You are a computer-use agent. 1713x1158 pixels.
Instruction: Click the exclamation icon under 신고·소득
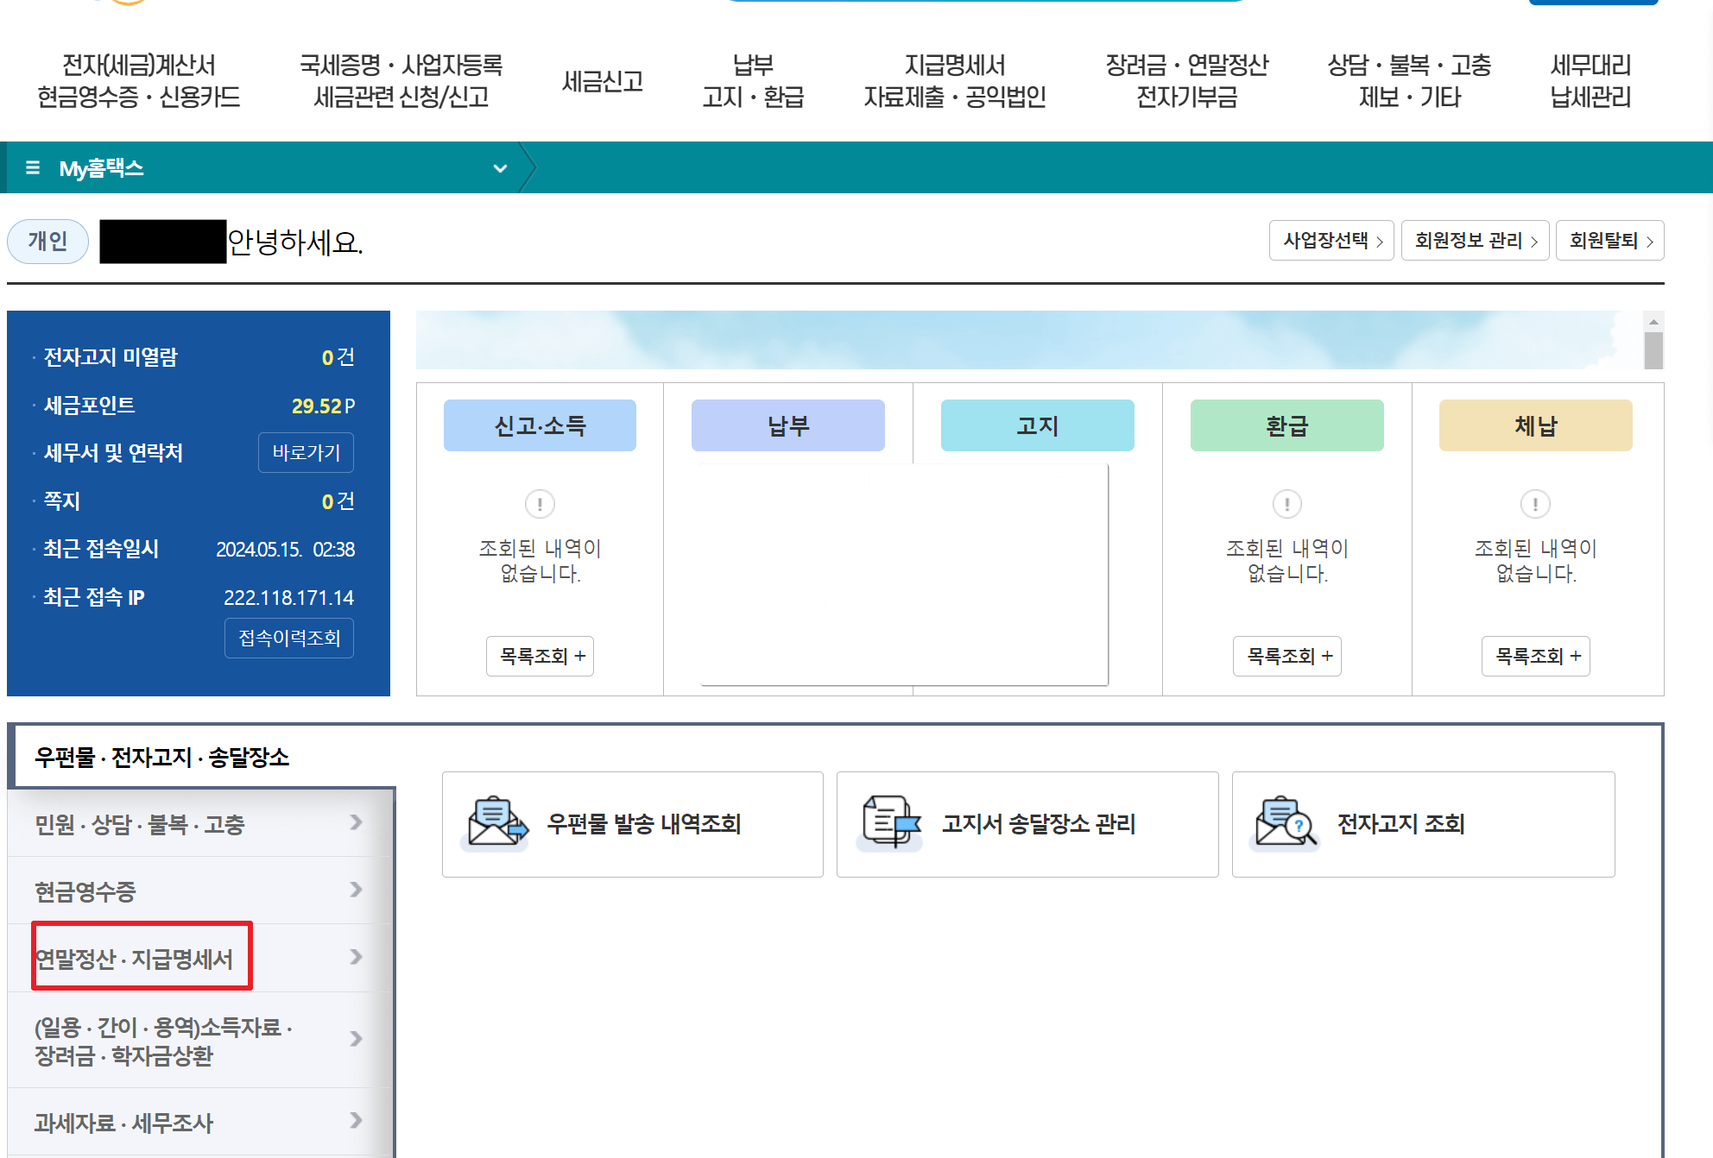pos(539,505)
